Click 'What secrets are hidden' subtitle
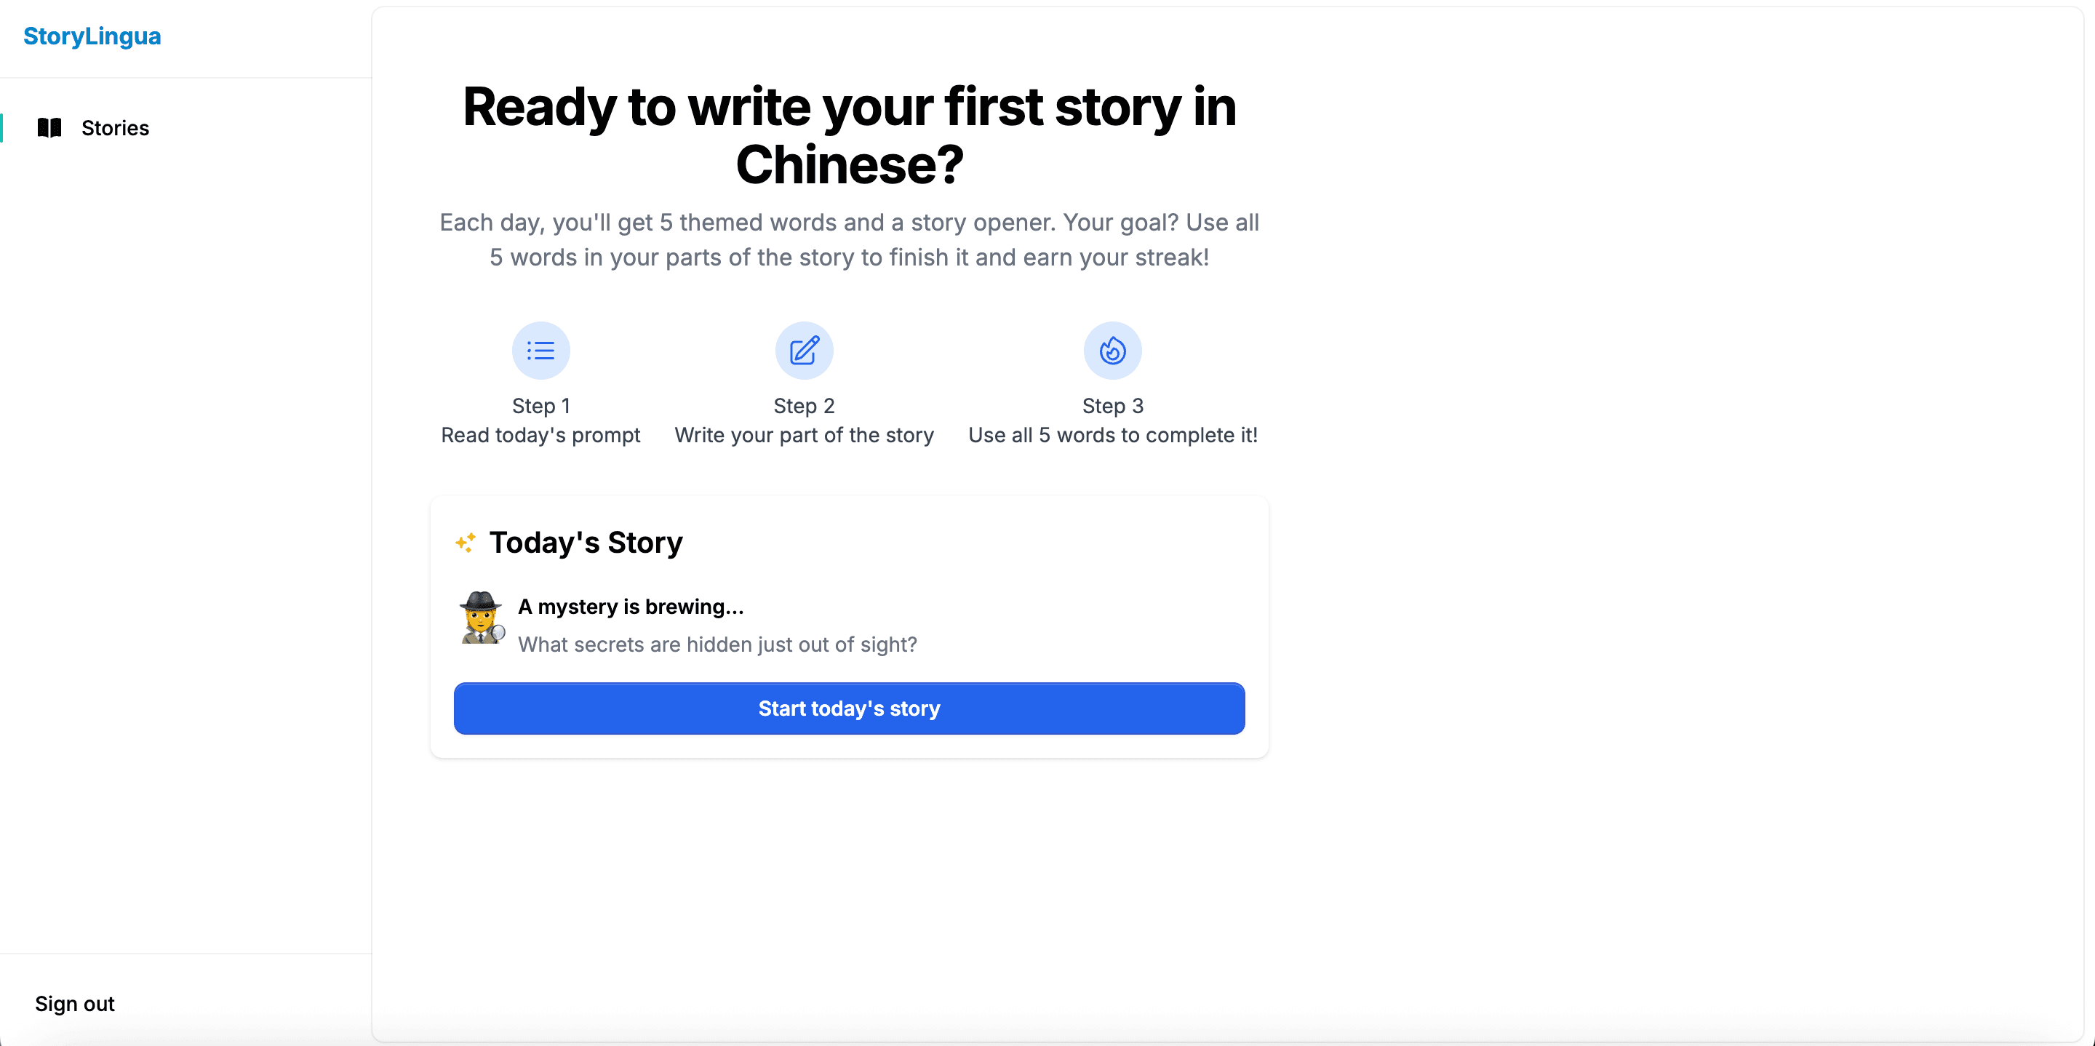The image size is (2095, 1046). click(717, 644)
